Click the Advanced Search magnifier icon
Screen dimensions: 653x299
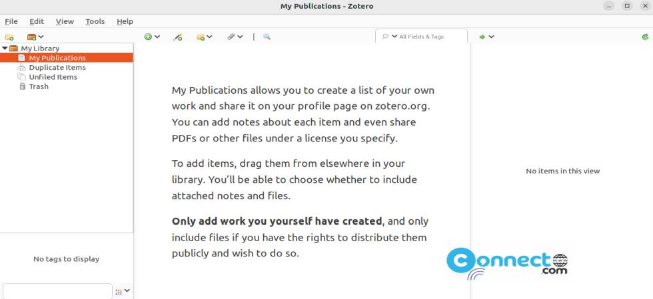[267, 37]
